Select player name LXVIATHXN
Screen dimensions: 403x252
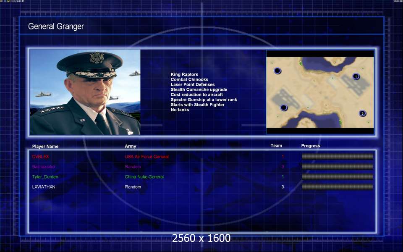(44, 187)
